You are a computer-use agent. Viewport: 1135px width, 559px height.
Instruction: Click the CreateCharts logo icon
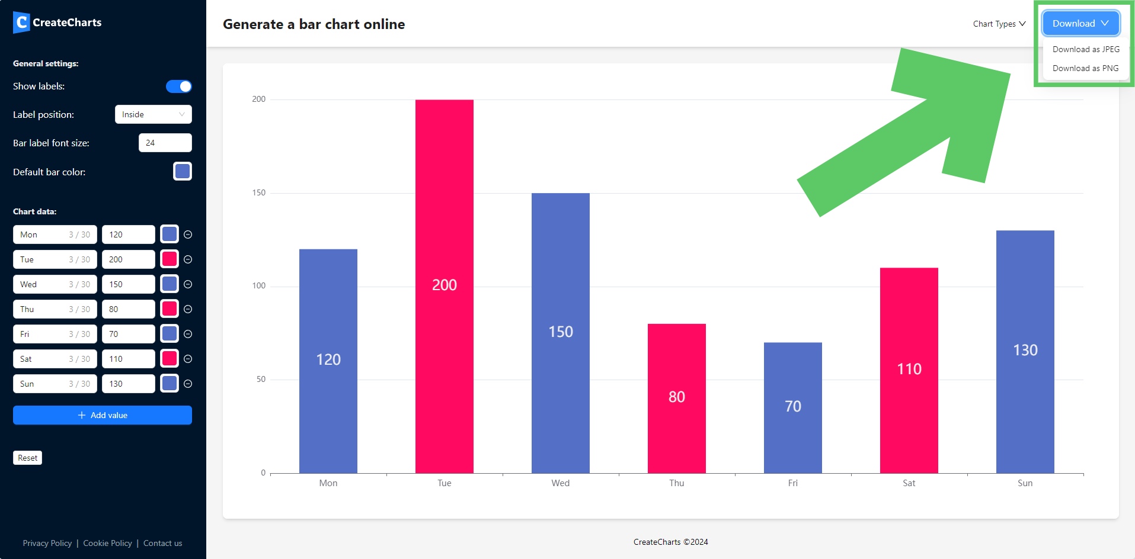tap(21, 23)
